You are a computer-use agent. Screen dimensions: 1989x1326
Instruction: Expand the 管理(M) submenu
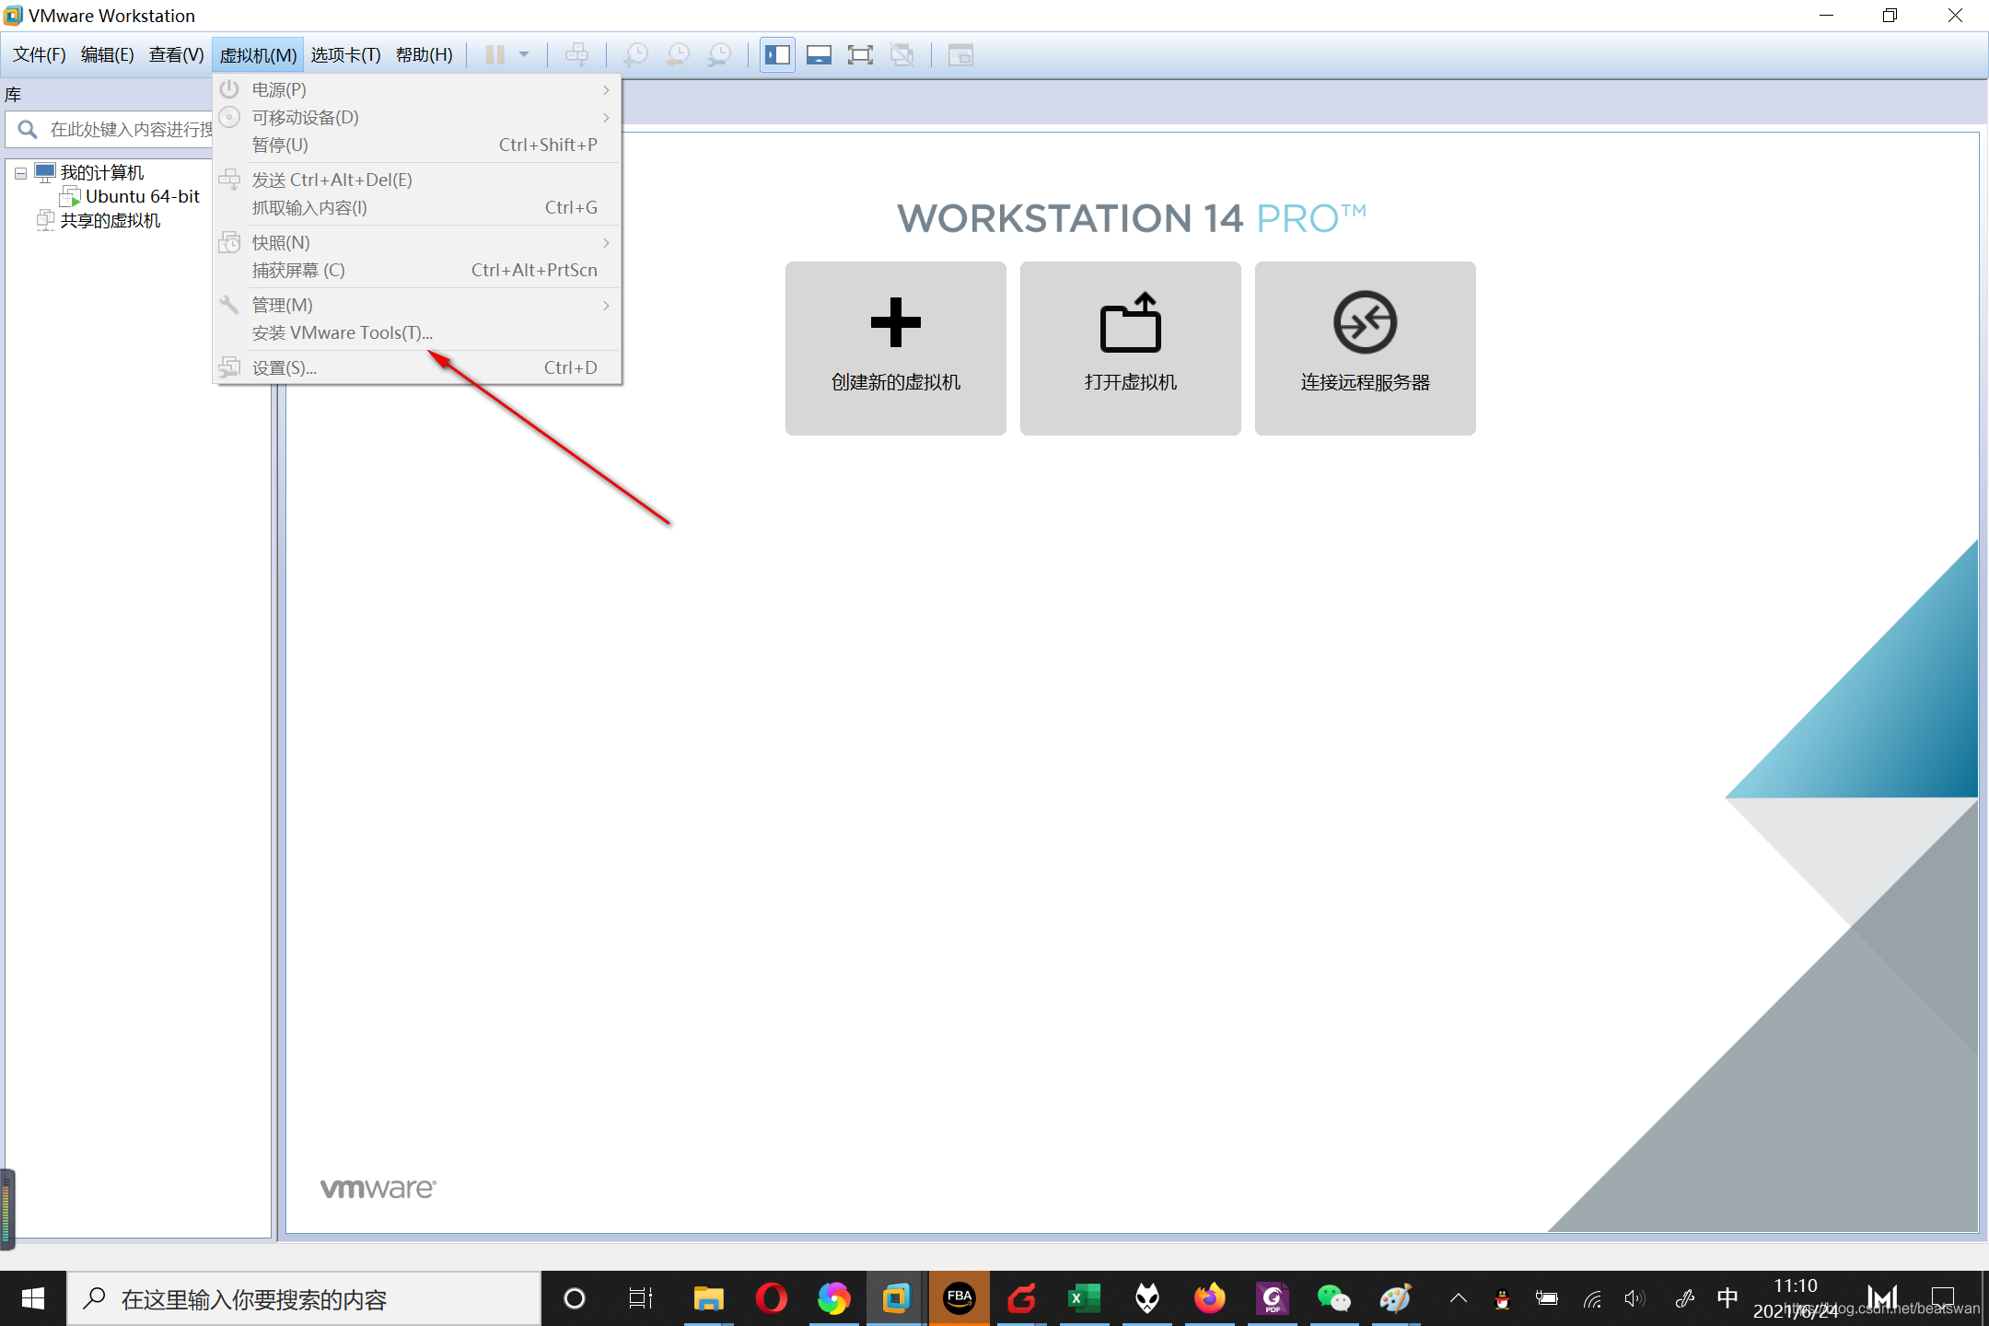pyautogui.click(x=417, y=305)
